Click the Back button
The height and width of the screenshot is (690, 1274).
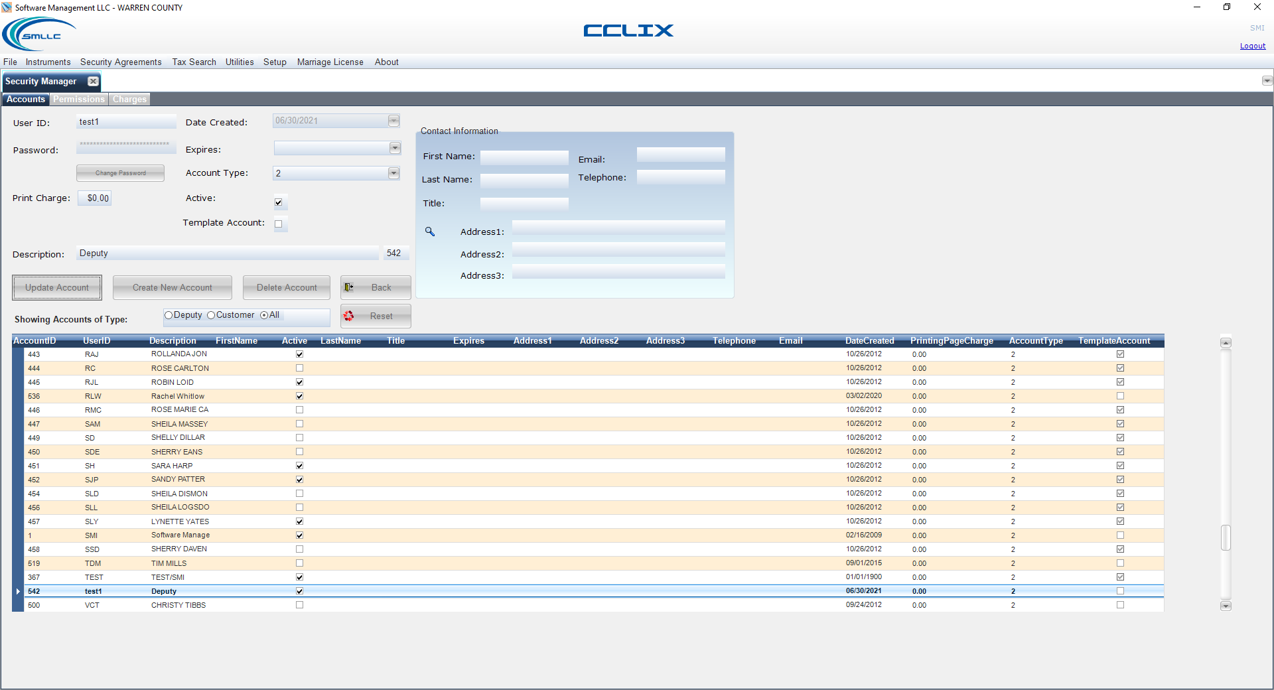[376, 287]
